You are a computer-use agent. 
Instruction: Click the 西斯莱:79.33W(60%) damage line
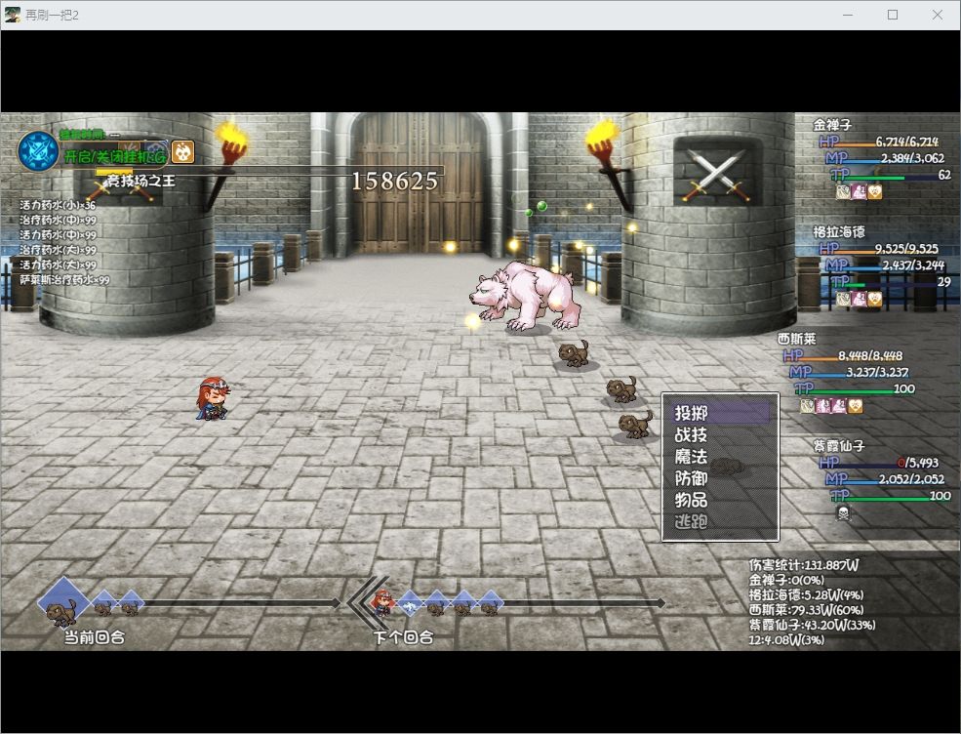click(806, 610)
